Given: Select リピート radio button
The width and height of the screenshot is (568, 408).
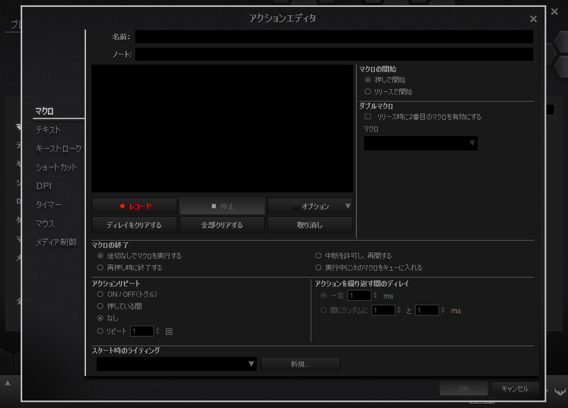Looking at the screenshot, I should tap(101, 331).
